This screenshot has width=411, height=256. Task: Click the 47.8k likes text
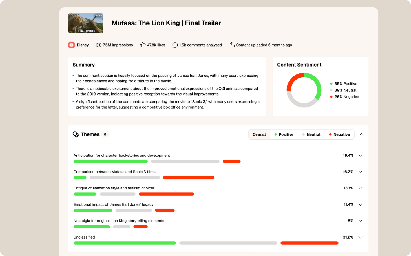tap(156, 45)
